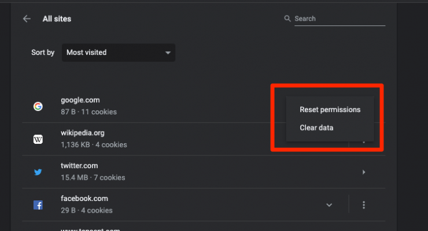Click the Wikipedia favicon

[x=38, y=139]
